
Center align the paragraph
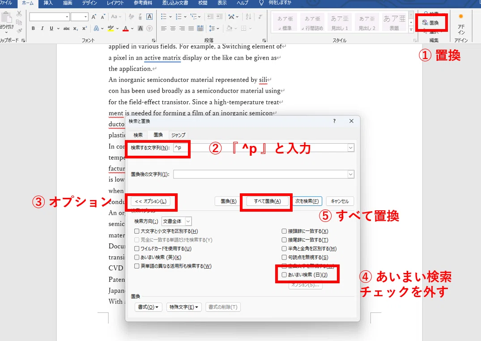[x=173, y=28]
